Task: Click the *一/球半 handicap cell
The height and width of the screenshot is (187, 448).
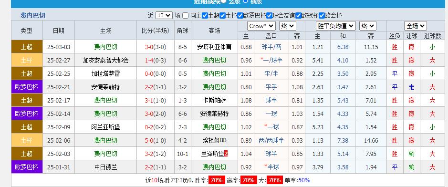Action: pos(271,60)
